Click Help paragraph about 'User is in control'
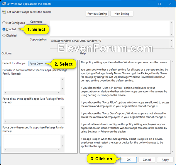 pos(124,91)
